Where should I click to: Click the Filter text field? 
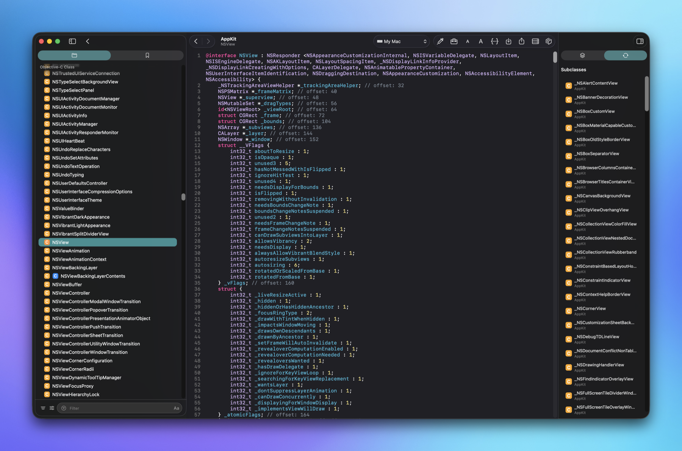[119, 408]
